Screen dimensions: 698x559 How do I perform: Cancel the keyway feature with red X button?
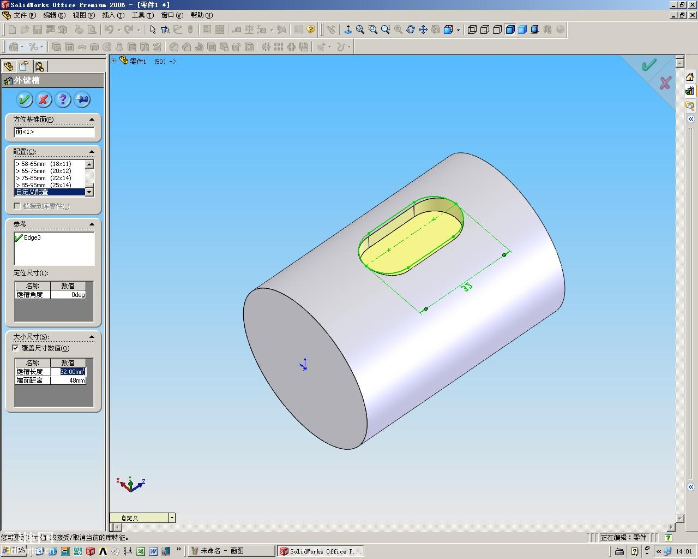44,99
